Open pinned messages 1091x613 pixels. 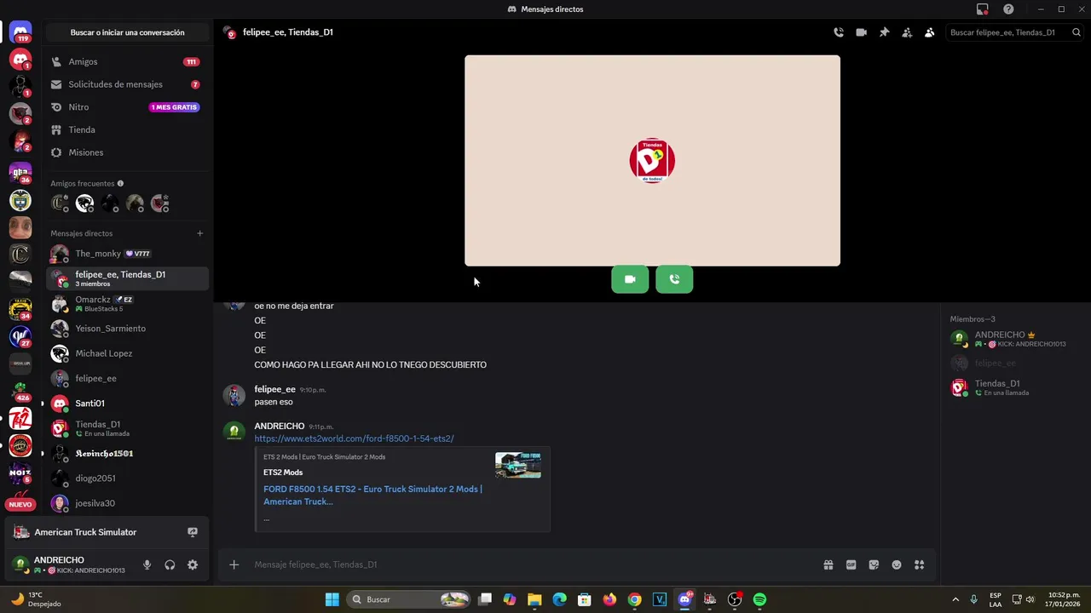click(884, 32)
